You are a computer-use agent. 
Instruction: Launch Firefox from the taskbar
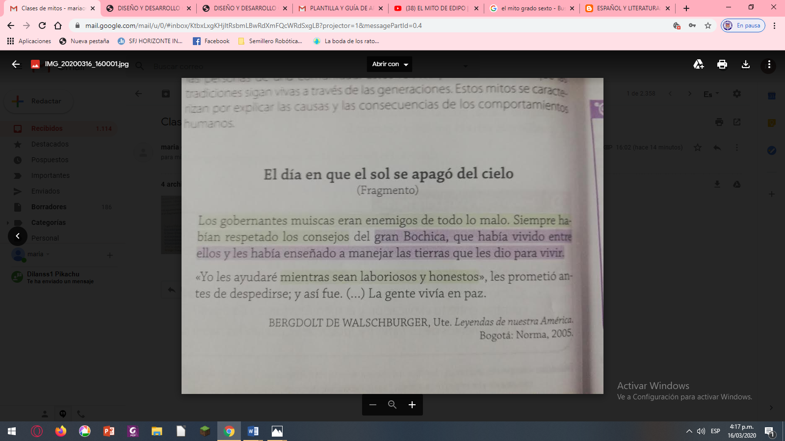coord(61,431)
